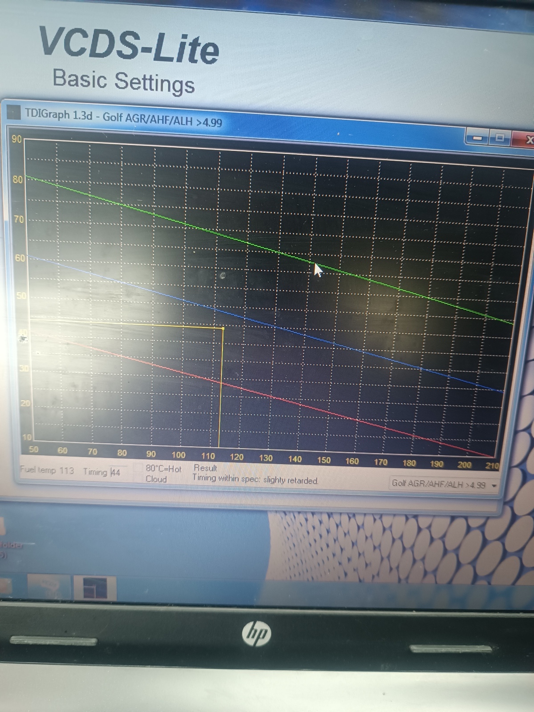The height and width of the screenshot is (712, 534).
Task: Open the VCDS-Lite taskbar window button
Action: 95,588
